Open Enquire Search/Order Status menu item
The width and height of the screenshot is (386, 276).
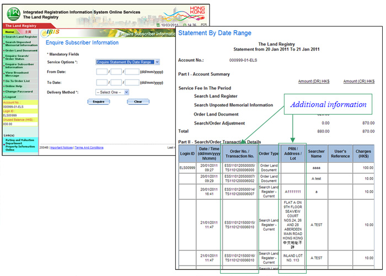pos(17,57)
